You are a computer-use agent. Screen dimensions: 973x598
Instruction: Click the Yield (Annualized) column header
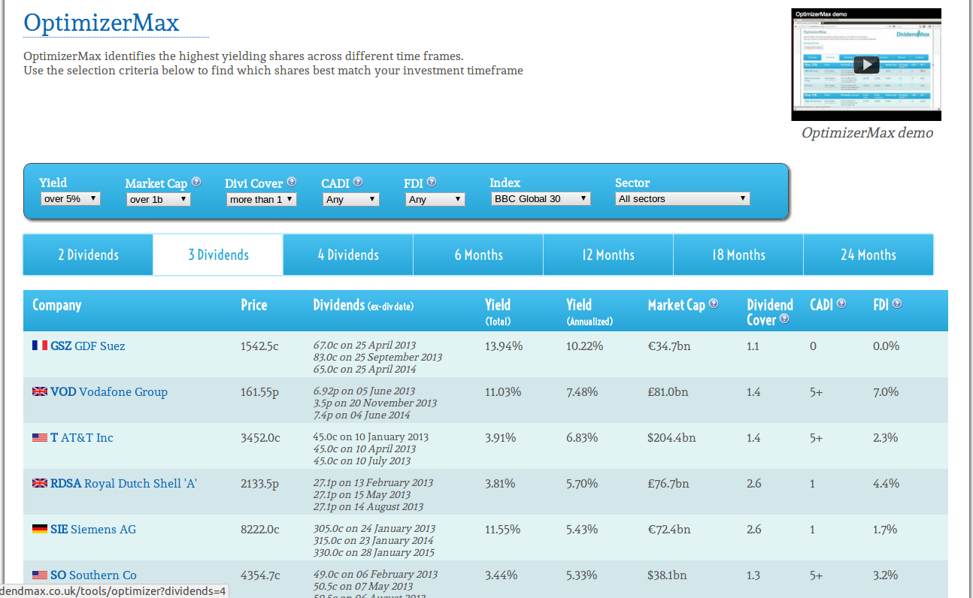tap(590, 312)
